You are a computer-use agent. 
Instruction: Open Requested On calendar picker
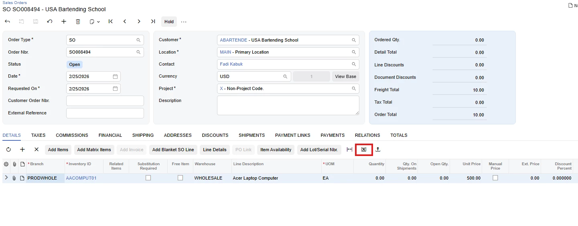point(115,89)
